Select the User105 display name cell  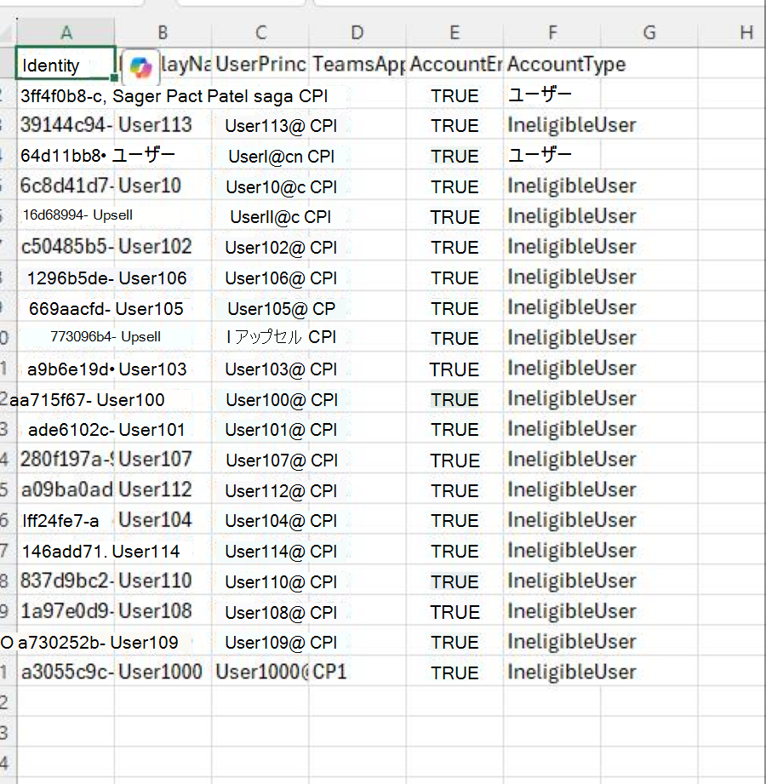[163, 308]
